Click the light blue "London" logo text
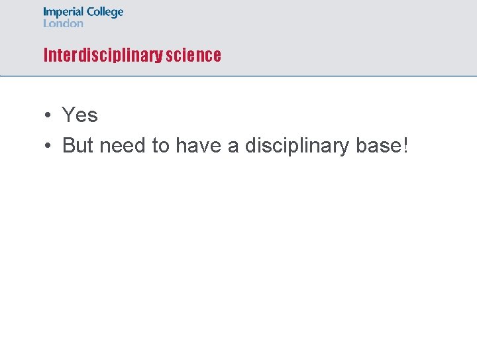 (63, 23)
